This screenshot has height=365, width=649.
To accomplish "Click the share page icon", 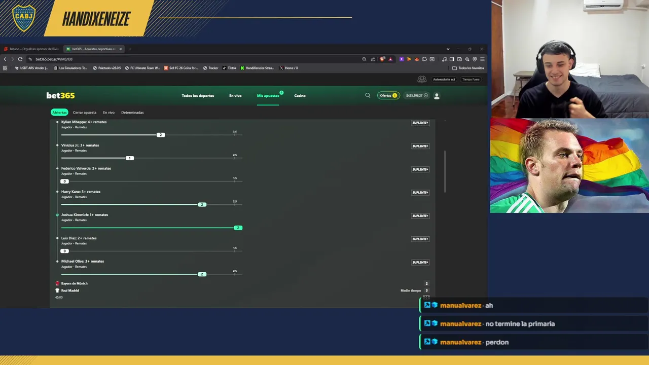I will [373, 59].
